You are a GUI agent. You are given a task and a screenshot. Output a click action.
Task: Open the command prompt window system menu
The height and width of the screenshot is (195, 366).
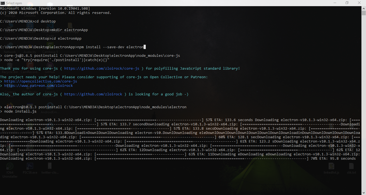pyautogui.click(x=3, y=3)
